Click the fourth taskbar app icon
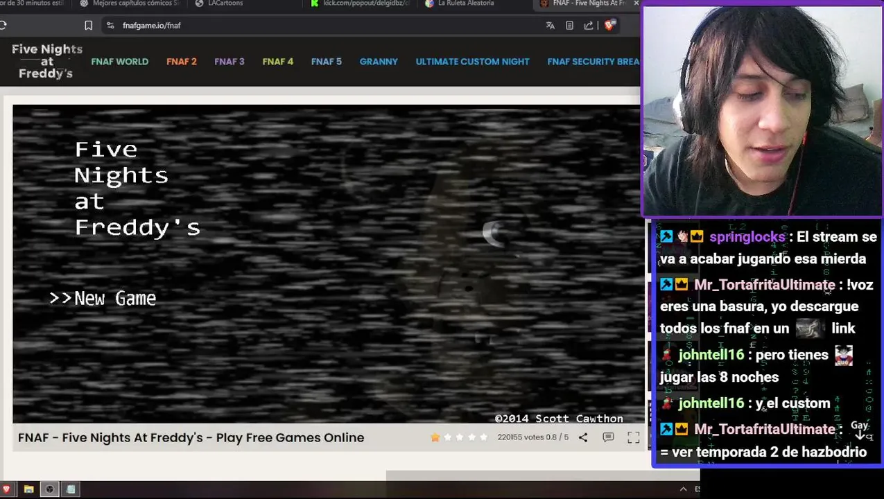Viewport: 884px width, 499px height. coord(71,489)
